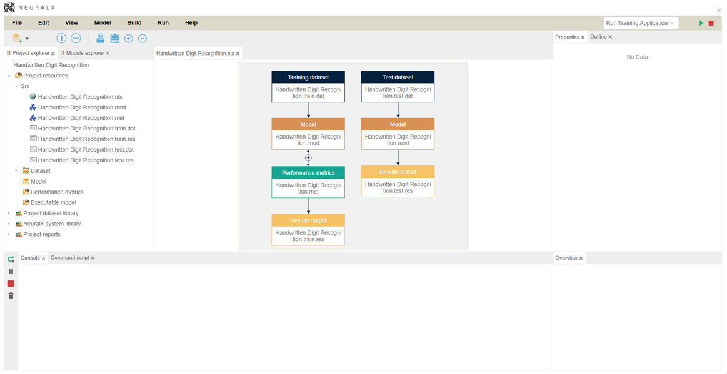This screenshot has height=374, width=727.
Task: Click the circled minus toolbar icon
Action: click(143, 39)
